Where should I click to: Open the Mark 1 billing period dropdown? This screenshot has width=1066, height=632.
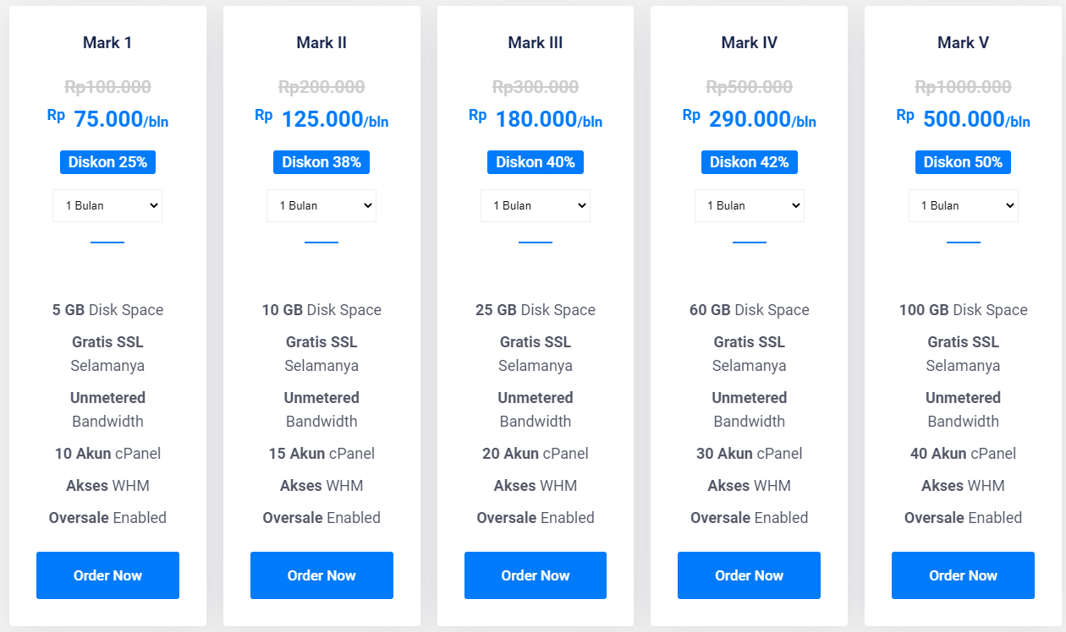(107, 205)
